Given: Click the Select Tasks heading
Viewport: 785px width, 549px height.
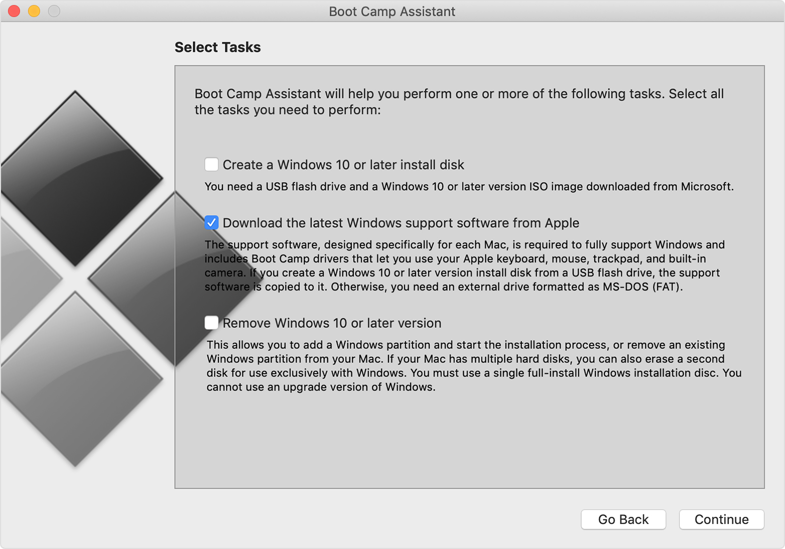Looking at the screenshot, I should pos(217,47).
